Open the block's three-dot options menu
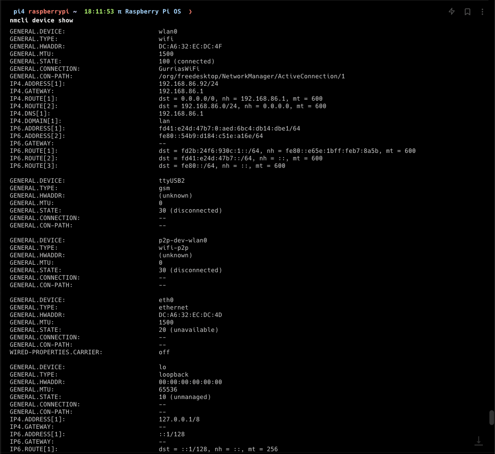The image size is (495, 454). point(482,12)
